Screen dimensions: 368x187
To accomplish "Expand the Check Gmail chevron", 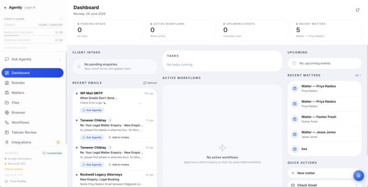I will pos(357,185).
